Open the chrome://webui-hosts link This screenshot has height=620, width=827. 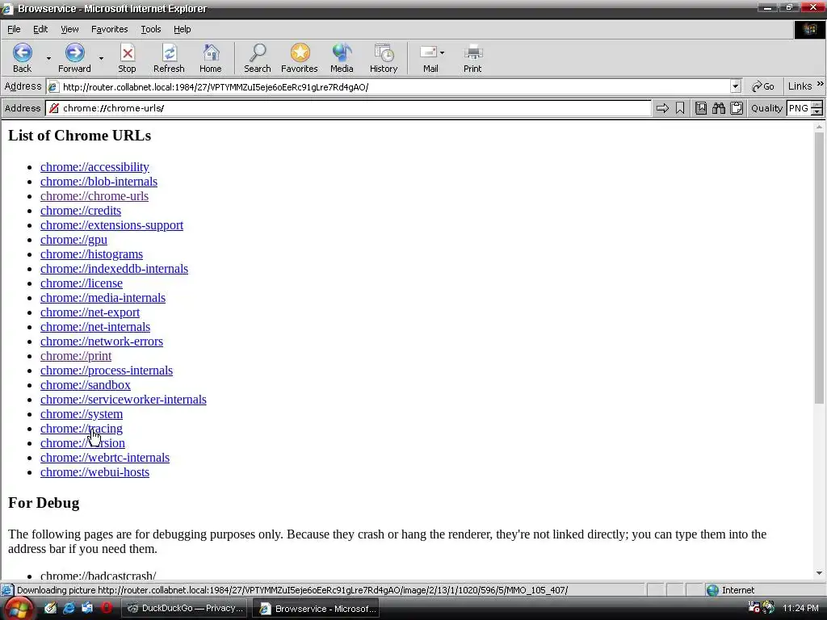(x=95, y=472)
